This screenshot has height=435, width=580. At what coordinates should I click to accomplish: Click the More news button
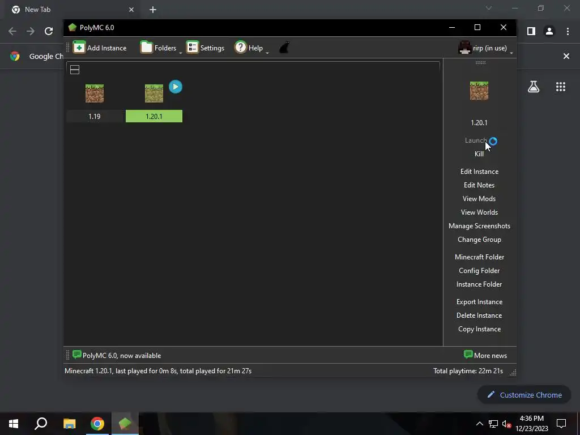(485, 356)
